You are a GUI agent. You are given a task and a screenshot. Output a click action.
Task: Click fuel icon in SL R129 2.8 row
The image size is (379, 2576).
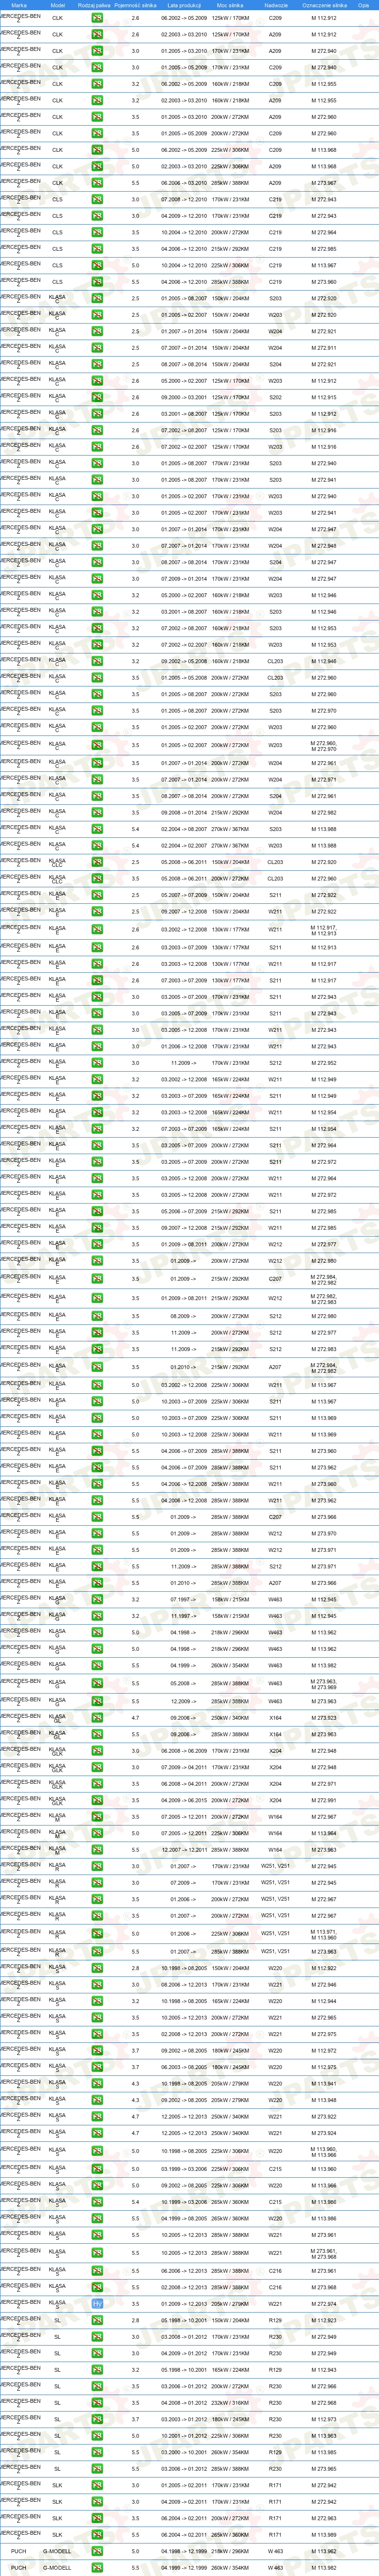pos(97,2320)
